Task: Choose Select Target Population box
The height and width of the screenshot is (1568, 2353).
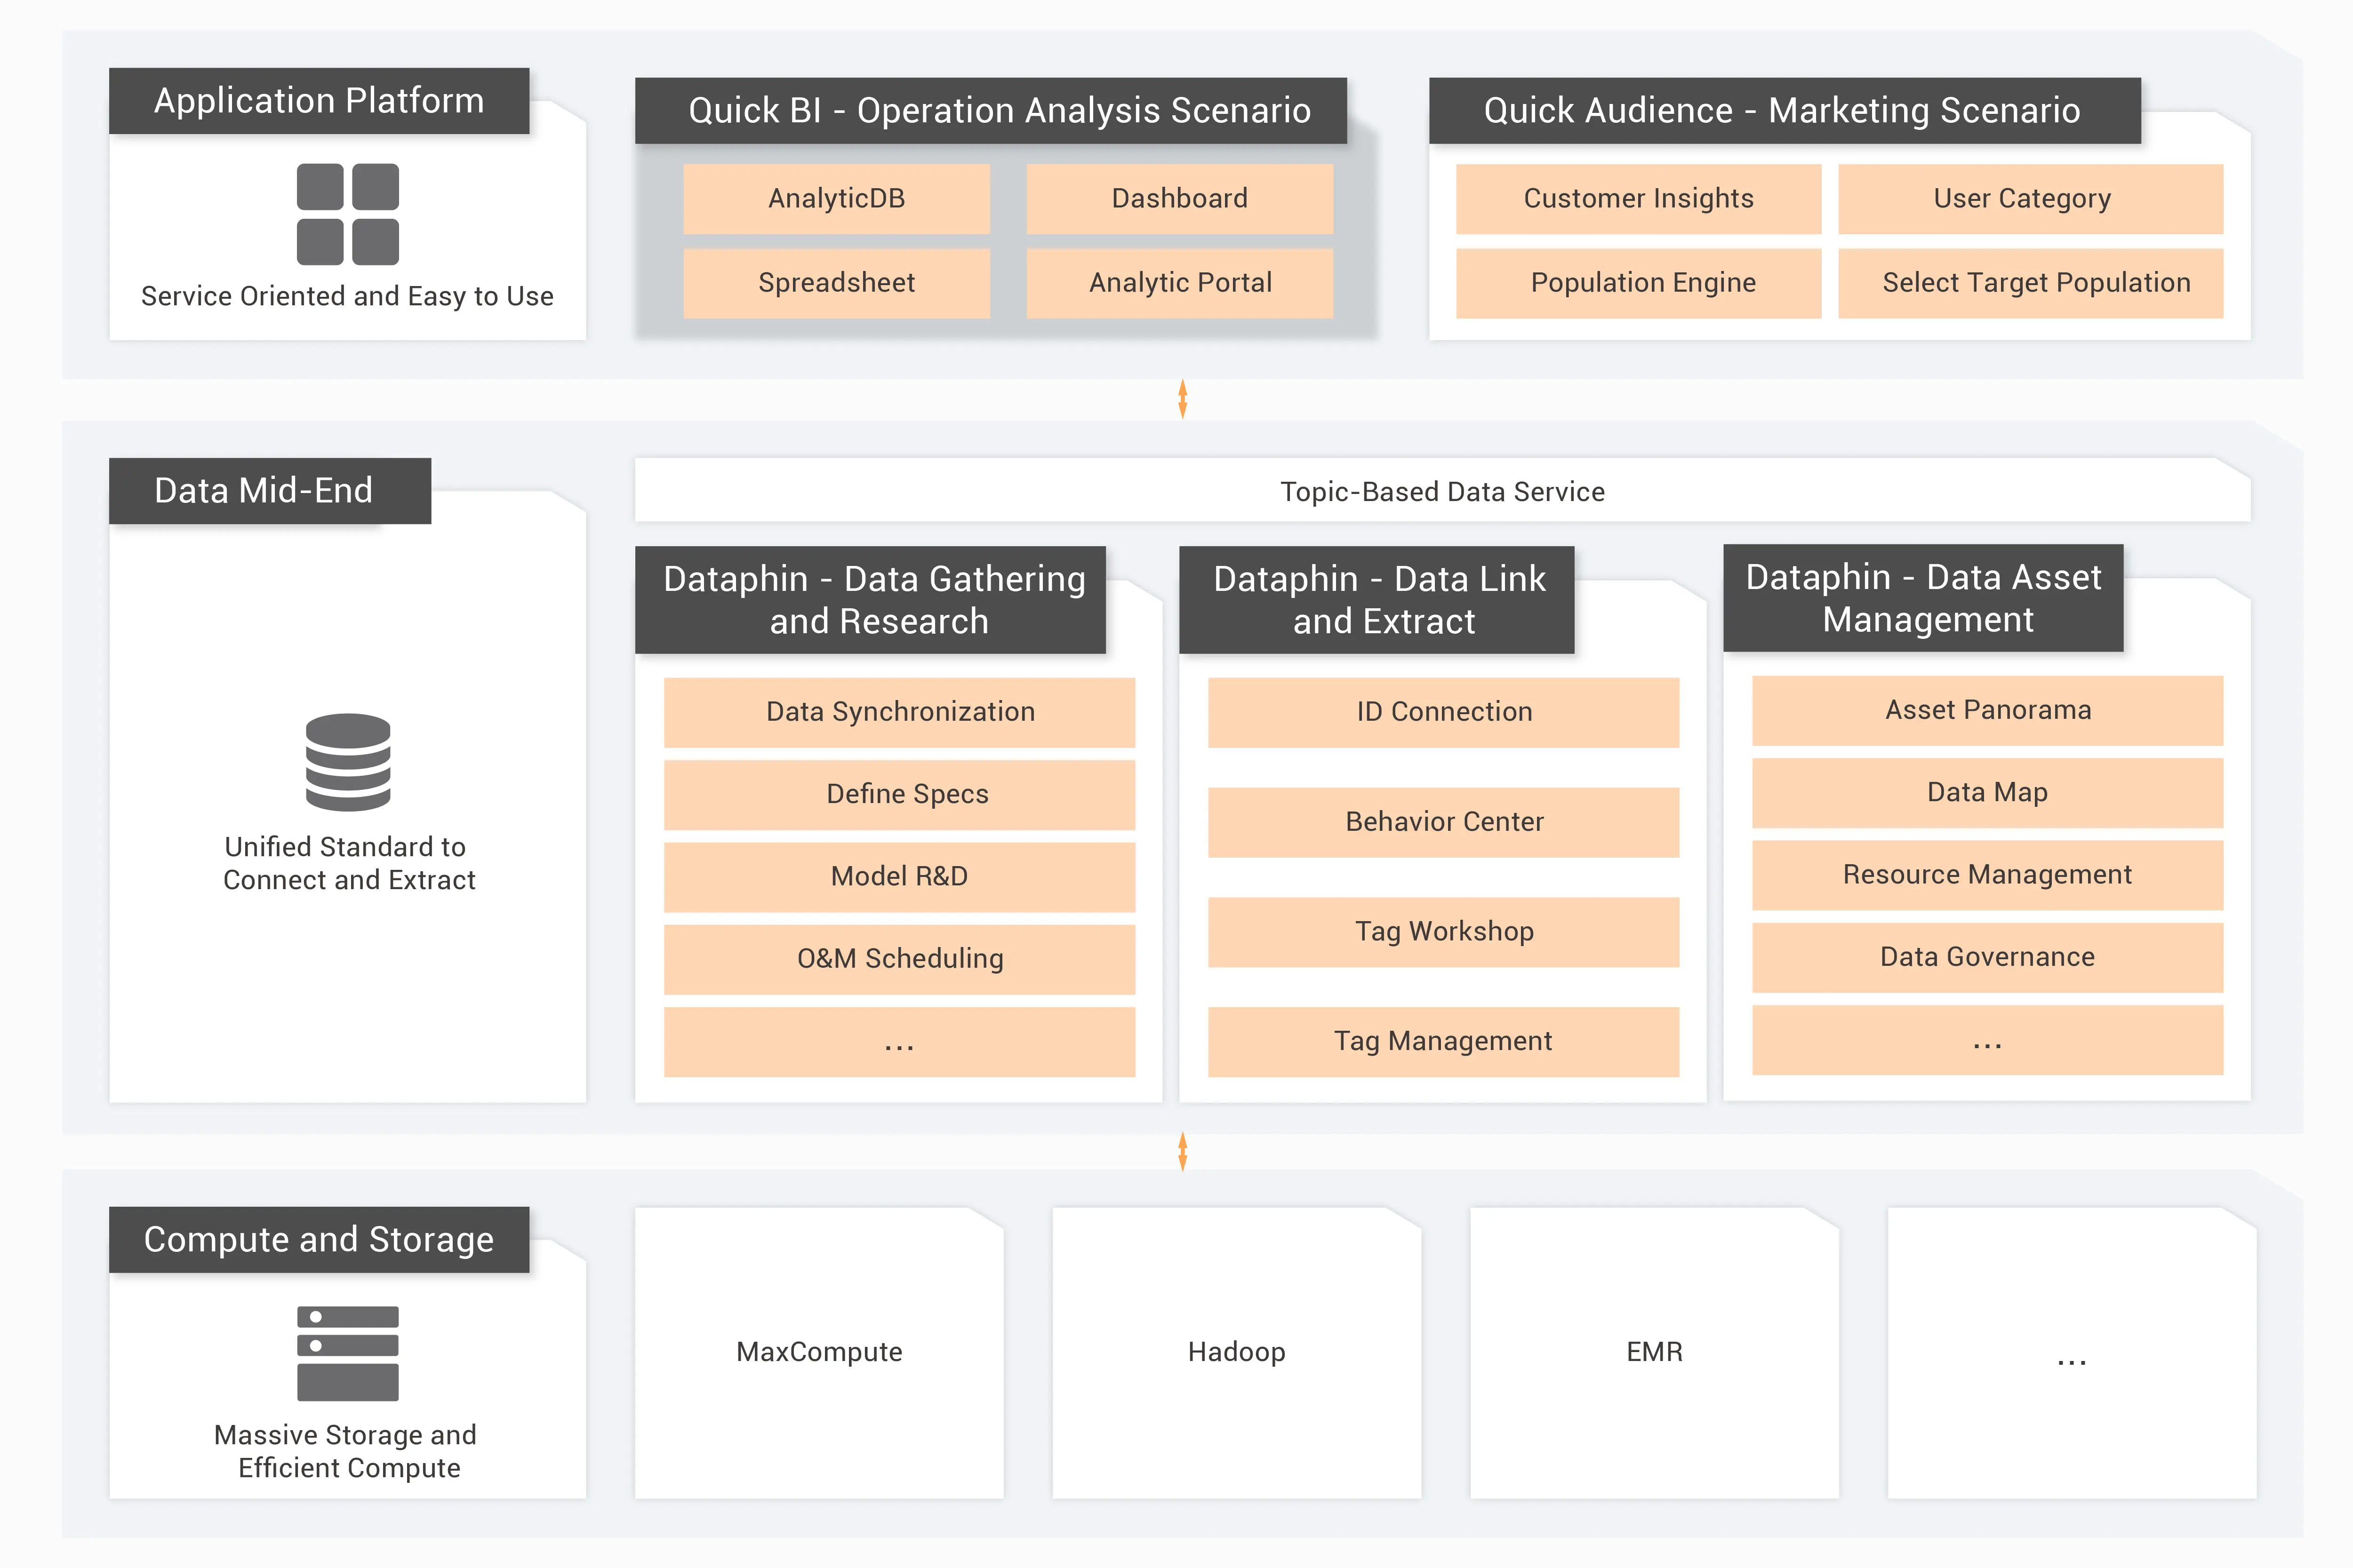Action: coord(2031,283)
